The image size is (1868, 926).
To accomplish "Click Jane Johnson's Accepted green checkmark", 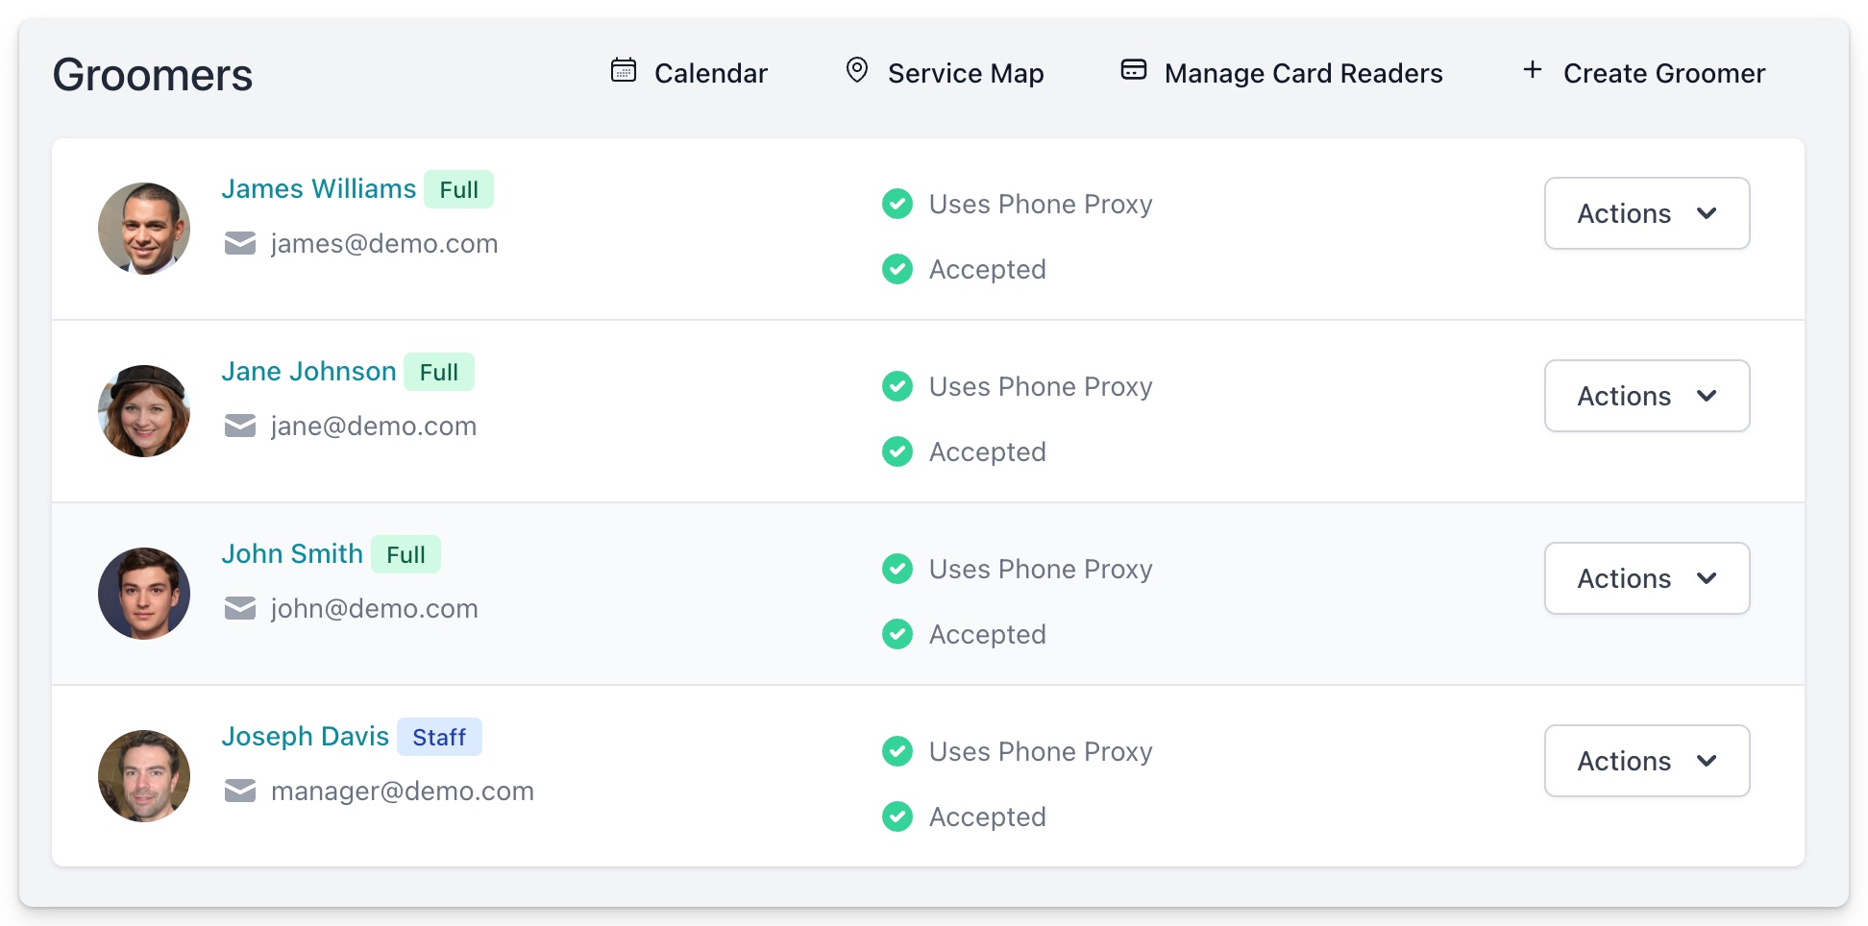I will tap(897, 451).
